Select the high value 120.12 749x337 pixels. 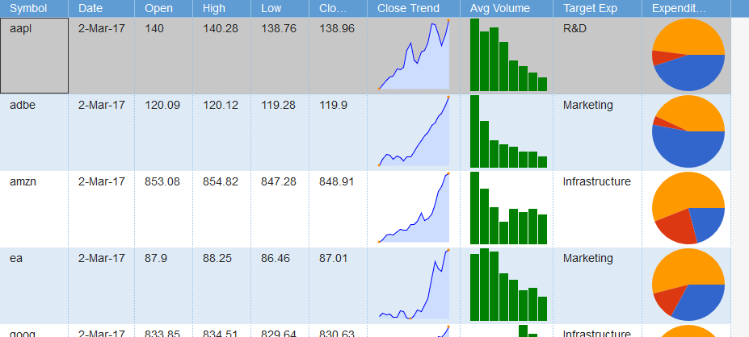[x=221, y=105]
